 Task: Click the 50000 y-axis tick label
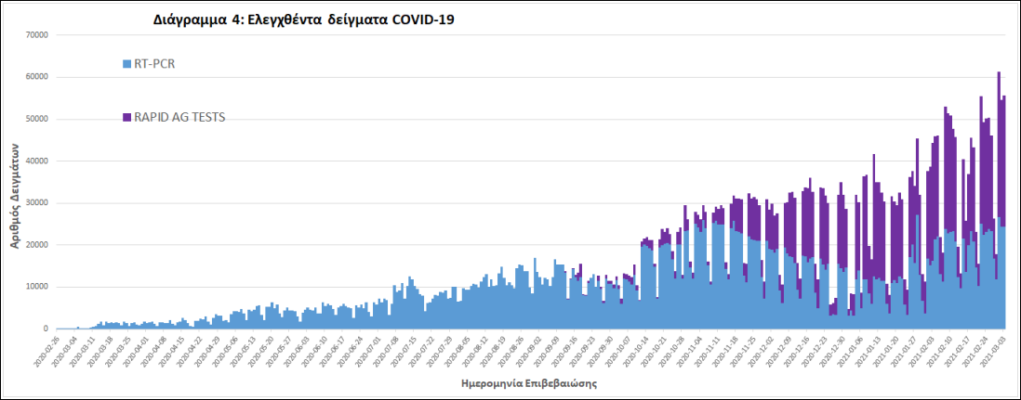pos(35,119)
